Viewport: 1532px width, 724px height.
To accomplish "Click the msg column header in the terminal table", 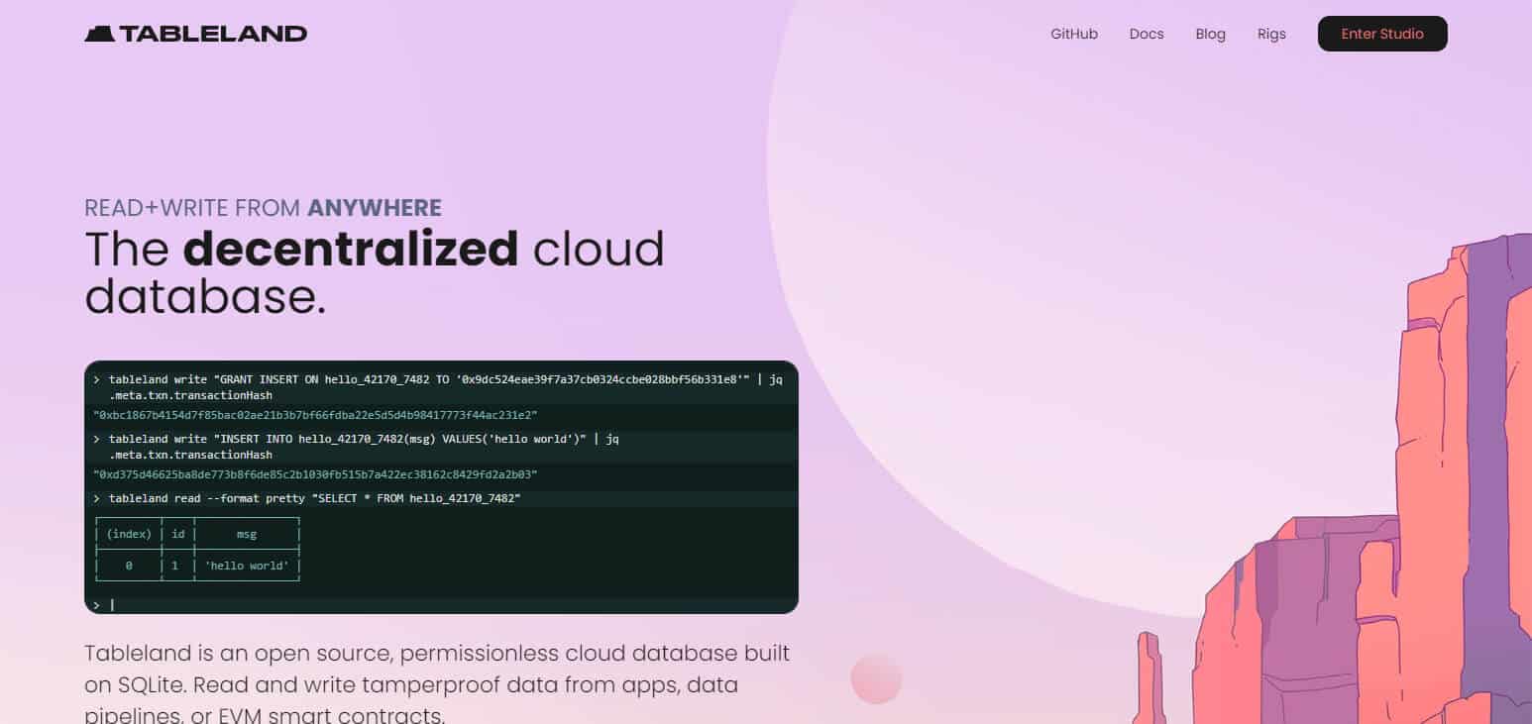I will 247,534.
